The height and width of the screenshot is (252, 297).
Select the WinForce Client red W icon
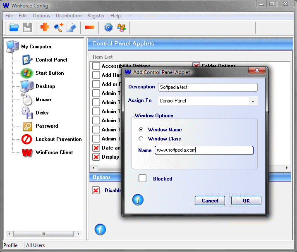[27, 152]
